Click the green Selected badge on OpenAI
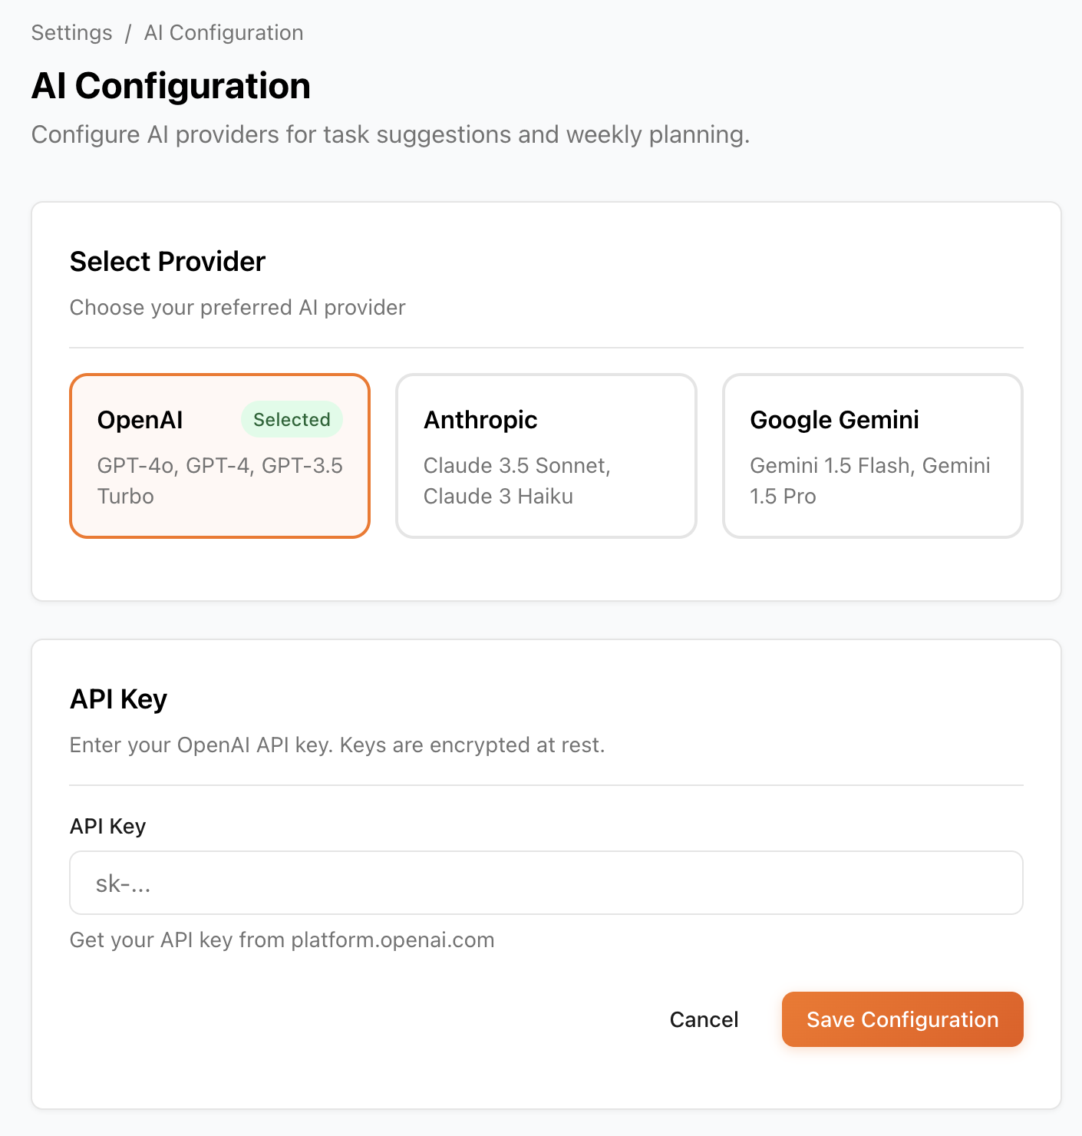 coord(292,420)
